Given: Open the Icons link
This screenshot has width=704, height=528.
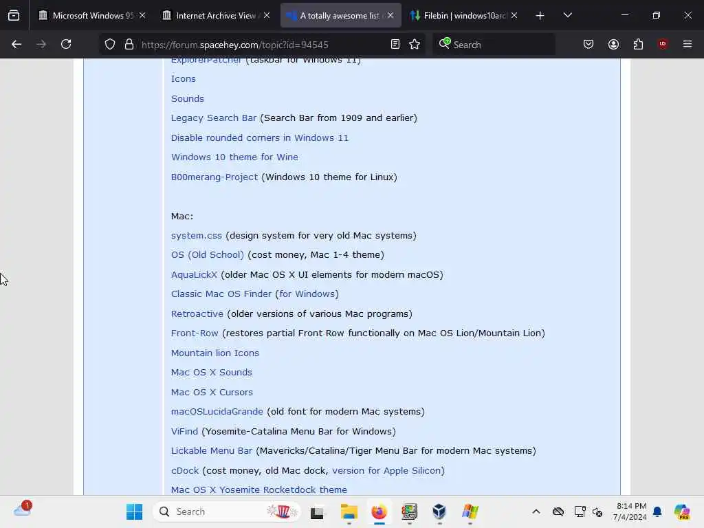Looking at the screenshot, I should 183,78.
